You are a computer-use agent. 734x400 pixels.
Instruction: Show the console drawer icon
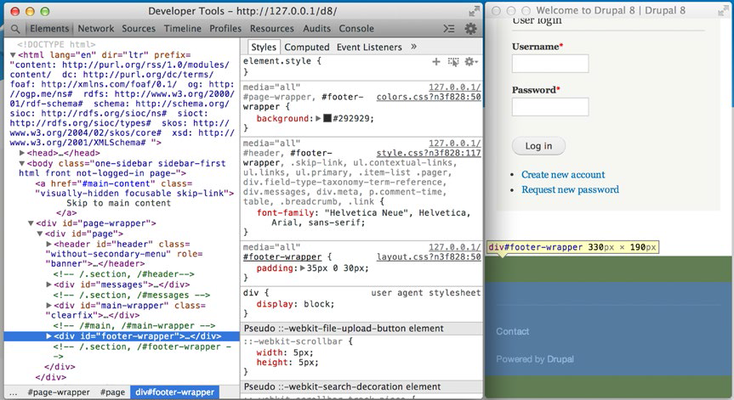coord(449,29)
